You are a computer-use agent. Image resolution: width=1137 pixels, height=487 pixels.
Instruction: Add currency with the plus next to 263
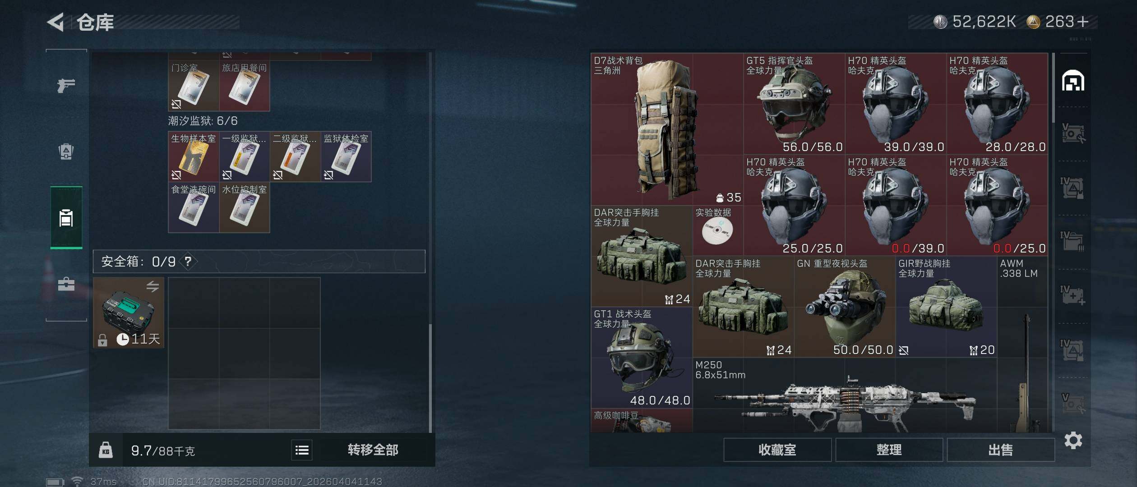point(1083,21)
